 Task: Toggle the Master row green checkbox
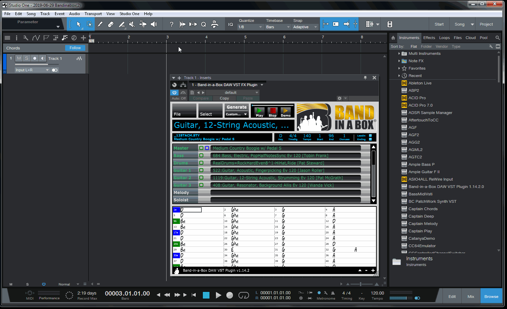click(x=201, y=148)
